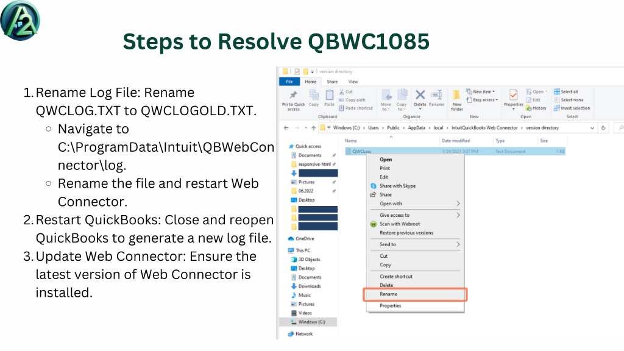Viewport: 624px width, 351px height.
Task: Click Select none in the ribbon
Action: [569, 100]
